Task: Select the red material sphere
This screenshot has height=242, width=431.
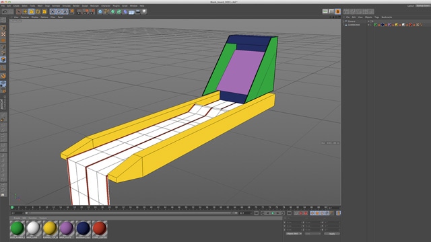Action: tap(100, 228)
